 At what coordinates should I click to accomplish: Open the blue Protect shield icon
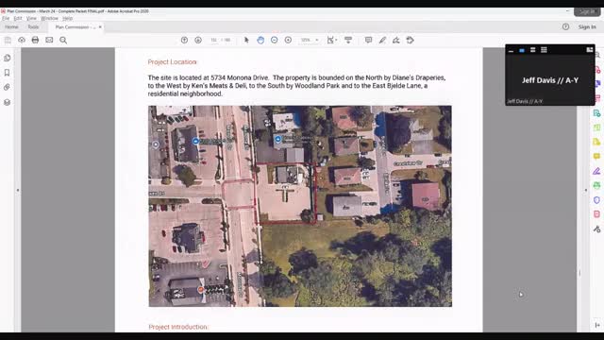[596, 200]
